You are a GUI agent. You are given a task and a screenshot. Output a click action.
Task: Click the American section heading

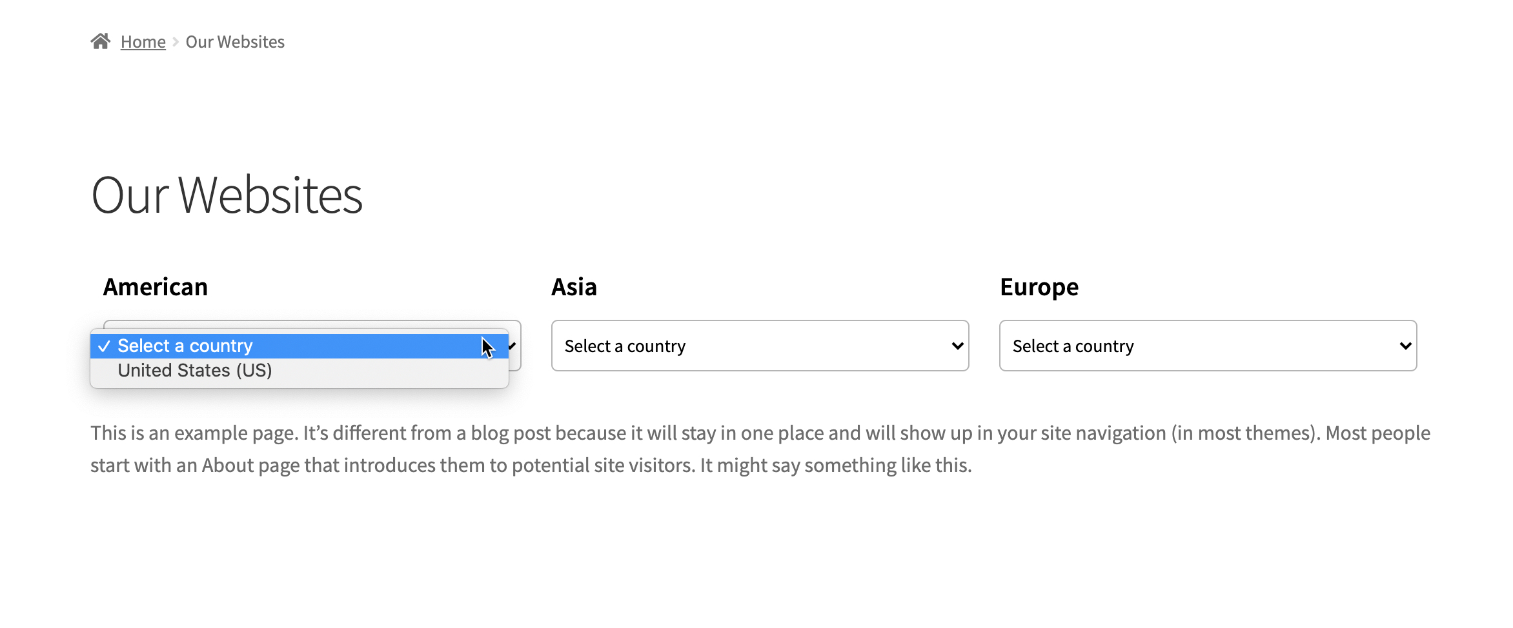click(155, 286)
